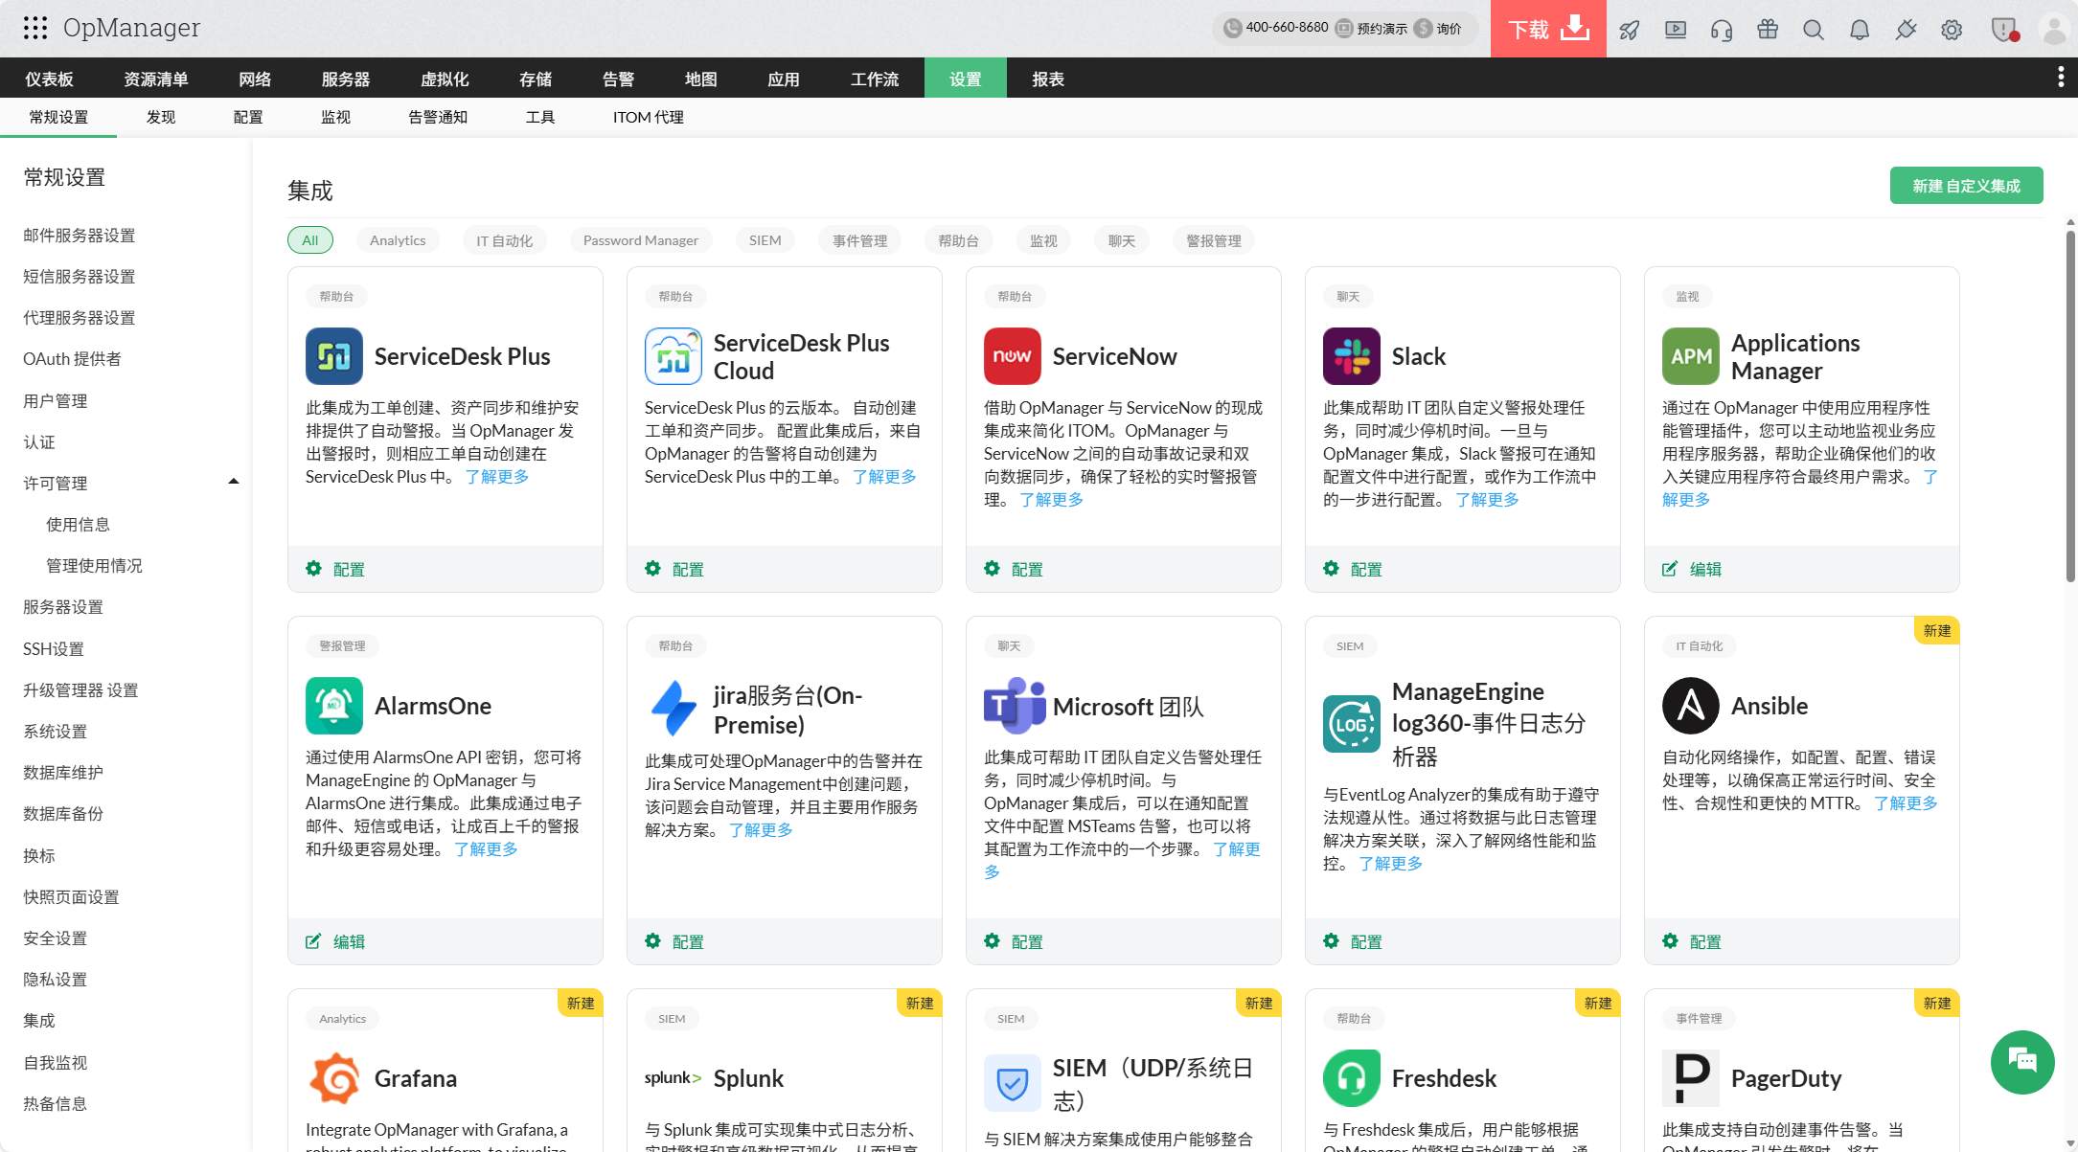Click the Grafana logo icon
This screenshot has width=2078, height=1152.
coord(334,1077)
